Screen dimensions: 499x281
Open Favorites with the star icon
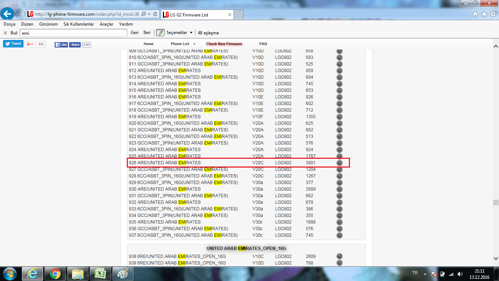pos(484,14)
